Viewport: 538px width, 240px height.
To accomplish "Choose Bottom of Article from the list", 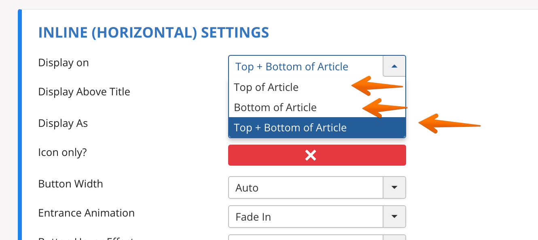I will pos(275,107).
